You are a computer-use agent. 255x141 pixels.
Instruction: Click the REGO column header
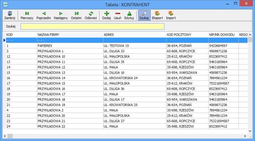(x=243, y=35)
